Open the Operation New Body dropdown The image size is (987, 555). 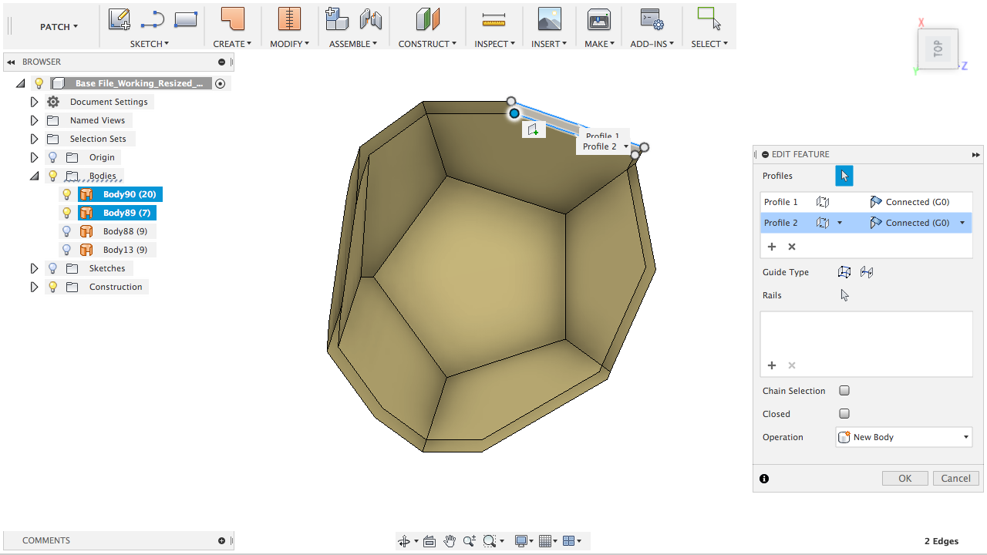[x=904, y=437]
